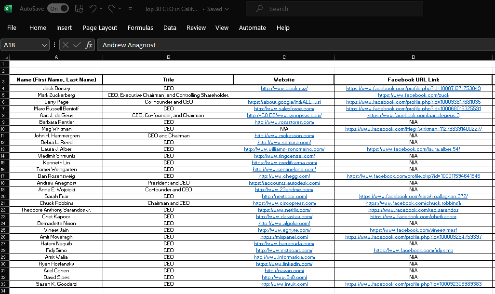Select the cell containing Jack Dorsey
Image resolution: width=495 pixels, height=294 pixels.
(x=56, y=88)
